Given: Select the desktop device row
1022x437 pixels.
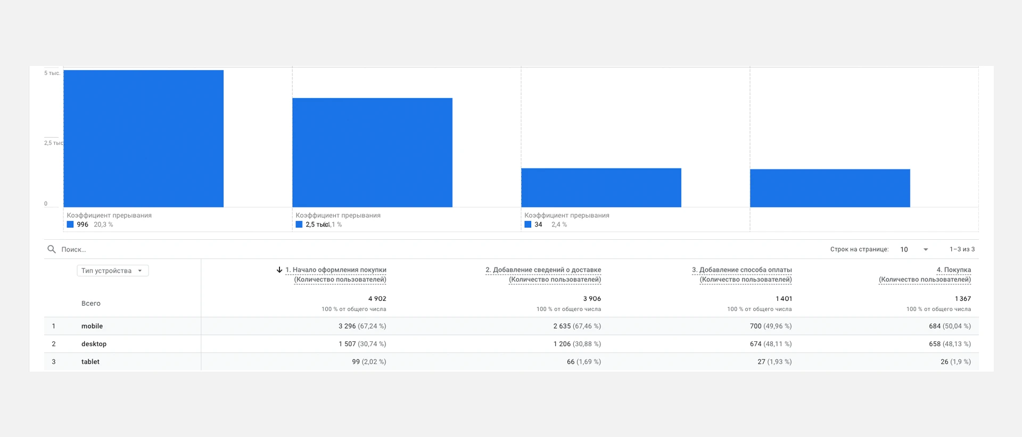Looking at the screenshot, I should [94, 344].
